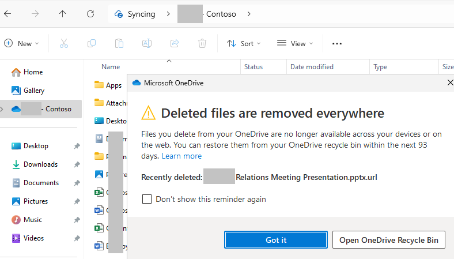Select Downloads in the navigation pane
This screenshot has height=259, width=454.
(x=40, y=164)
